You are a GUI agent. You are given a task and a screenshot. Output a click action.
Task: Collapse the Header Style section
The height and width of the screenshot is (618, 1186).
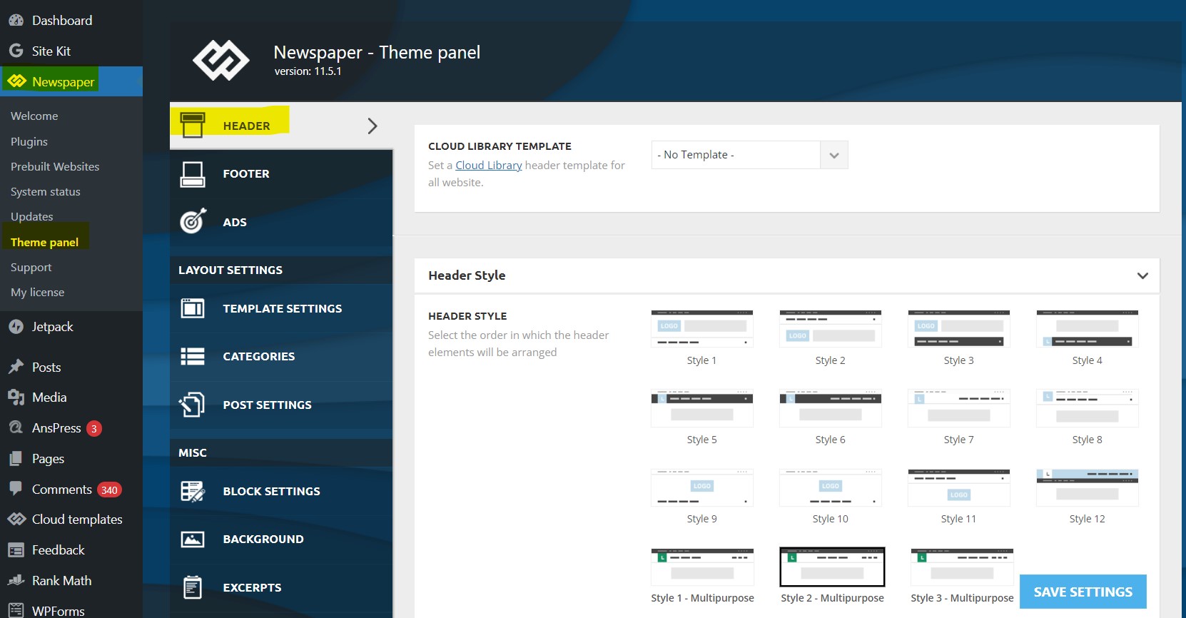click(1142, 275)
